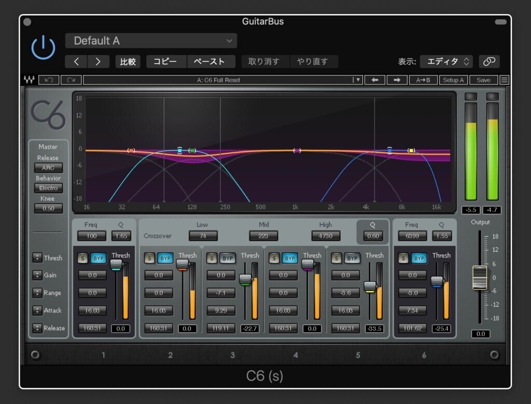Image resolution: width=531 pixels, height=404 pixels.
Task: Click the Waves logo icon
Action: 29,80
